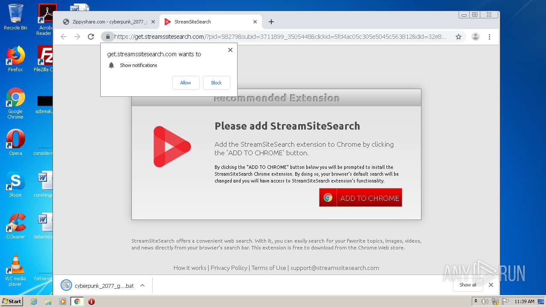
Task: Click the lock icon in address bar
Action: click(108, 37)
